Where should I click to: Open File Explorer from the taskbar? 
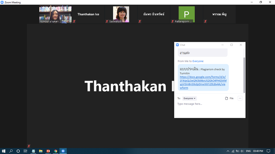point(41,151)
